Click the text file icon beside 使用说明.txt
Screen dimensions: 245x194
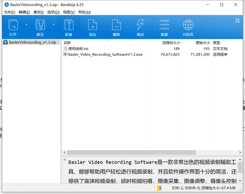pyautogui.click(x=65, y=49)
